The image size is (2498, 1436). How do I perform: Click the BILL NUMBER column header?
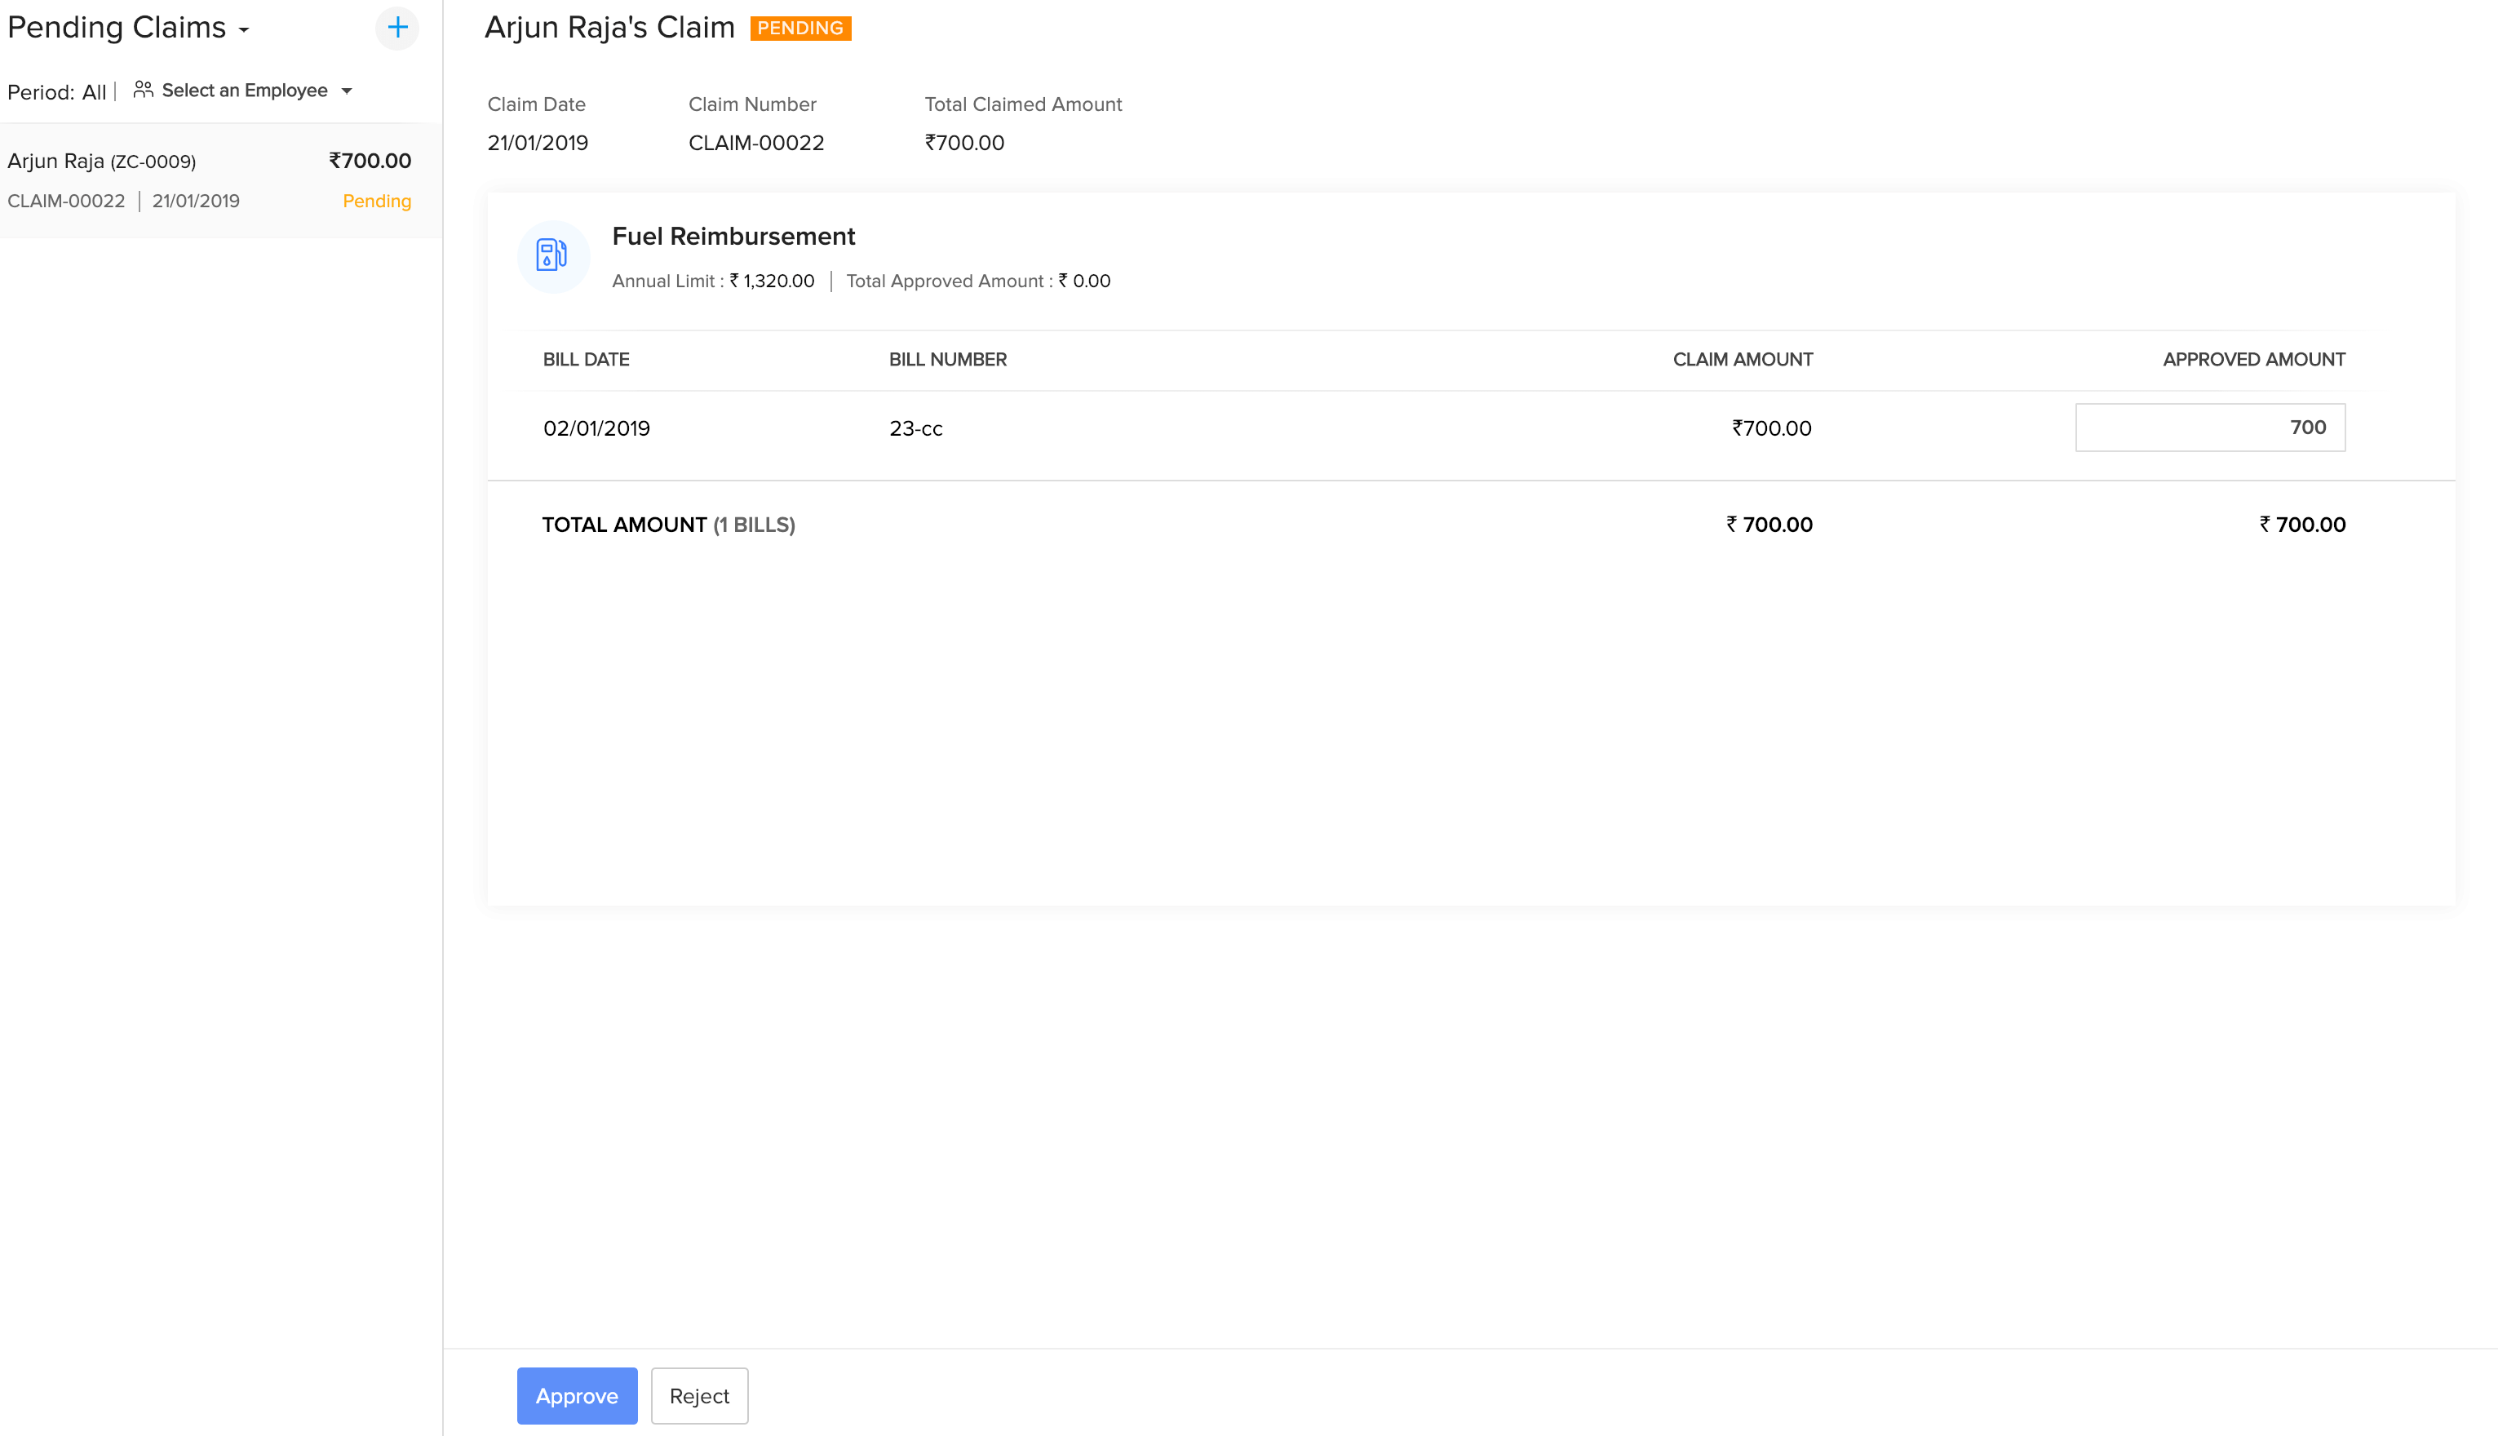(946, 360)
